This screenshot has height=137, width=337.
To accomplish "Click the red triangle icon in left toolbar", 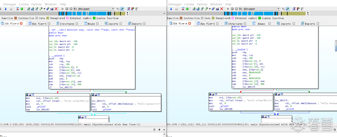I will point(17,9).
